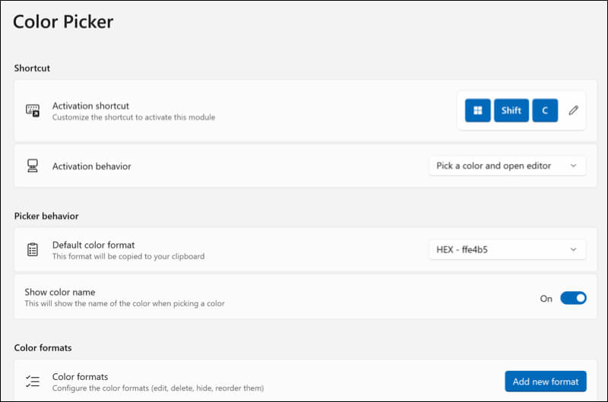Click the Shift key in the shortcut
608x402 pixels.
pyautogui.click(x=511, y=110)
